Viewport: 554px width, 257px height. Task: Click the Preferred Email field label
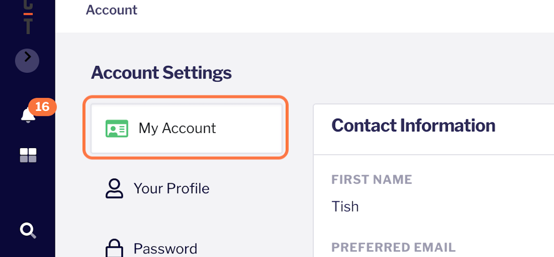[x=393, y=247]
